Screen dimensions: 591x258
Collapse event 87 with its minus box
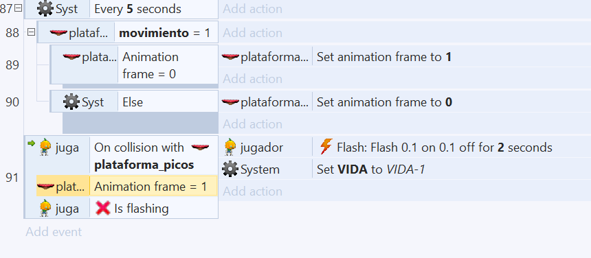pyautogui.click(x=18, y=8)
